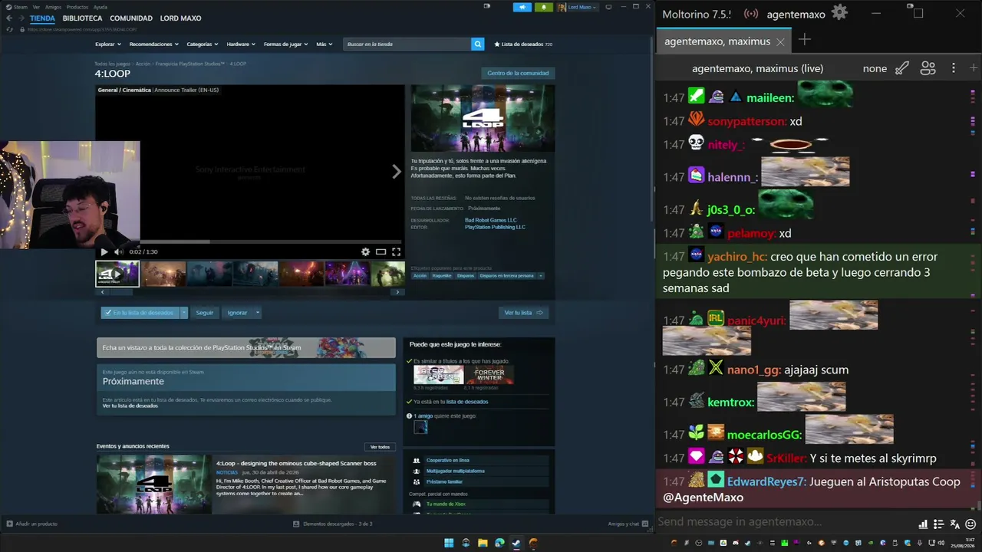The height and width of the screenshot is (552, 982).
Task: Open File Explorer from taskbar
Action: [x=483, y=543]
